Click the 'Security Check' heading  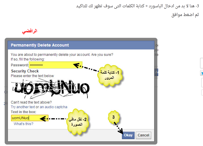pyautogui.click(x=25, y=71)
